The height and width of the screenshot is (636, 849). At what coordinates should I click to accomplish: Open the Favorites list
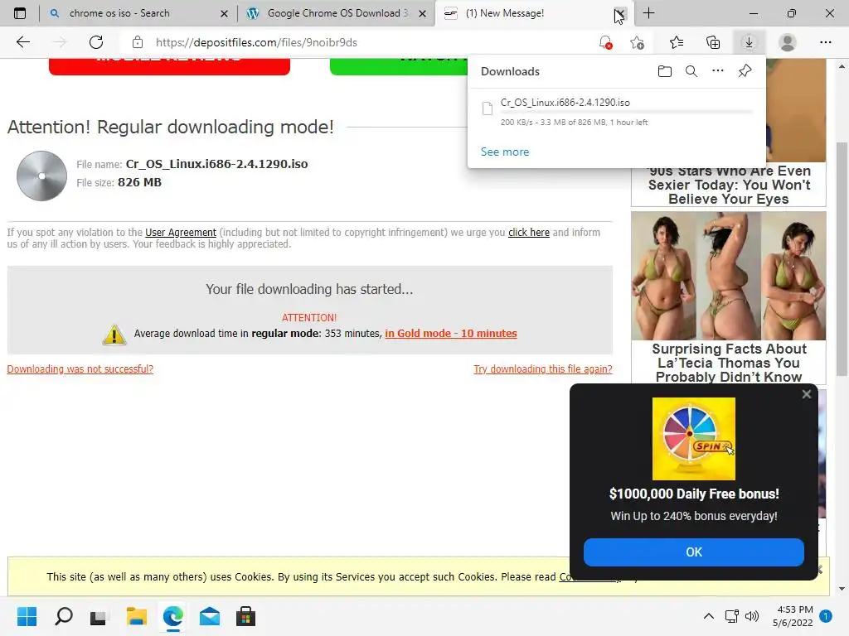coord(677,42)
